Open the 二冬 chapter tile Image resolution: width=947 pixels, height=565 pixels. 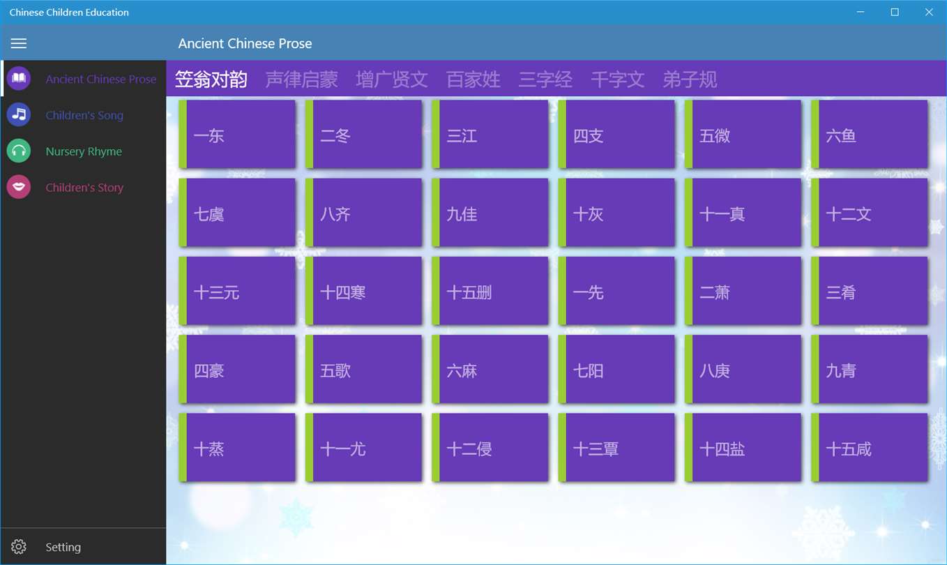pyautogui.click(x=363, y=134)
